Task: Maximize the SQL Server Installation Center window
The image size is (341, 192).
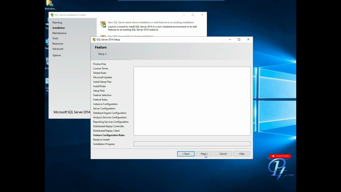Action: click(193, 15)
